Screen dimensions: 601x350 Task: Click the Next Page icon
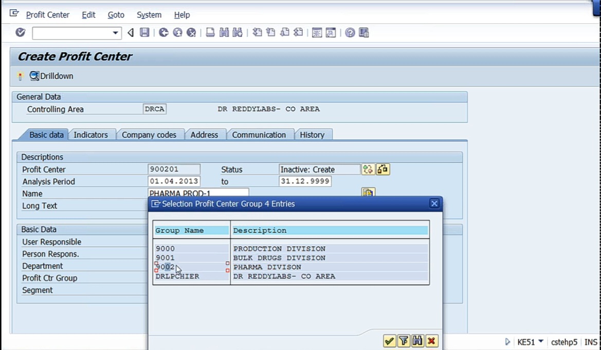[284, 32]
